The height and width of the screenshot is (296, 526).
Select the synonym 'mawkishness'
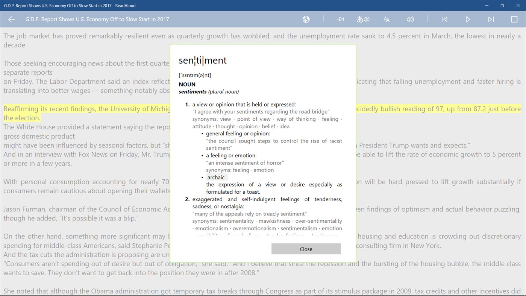[x=274, y=221]
